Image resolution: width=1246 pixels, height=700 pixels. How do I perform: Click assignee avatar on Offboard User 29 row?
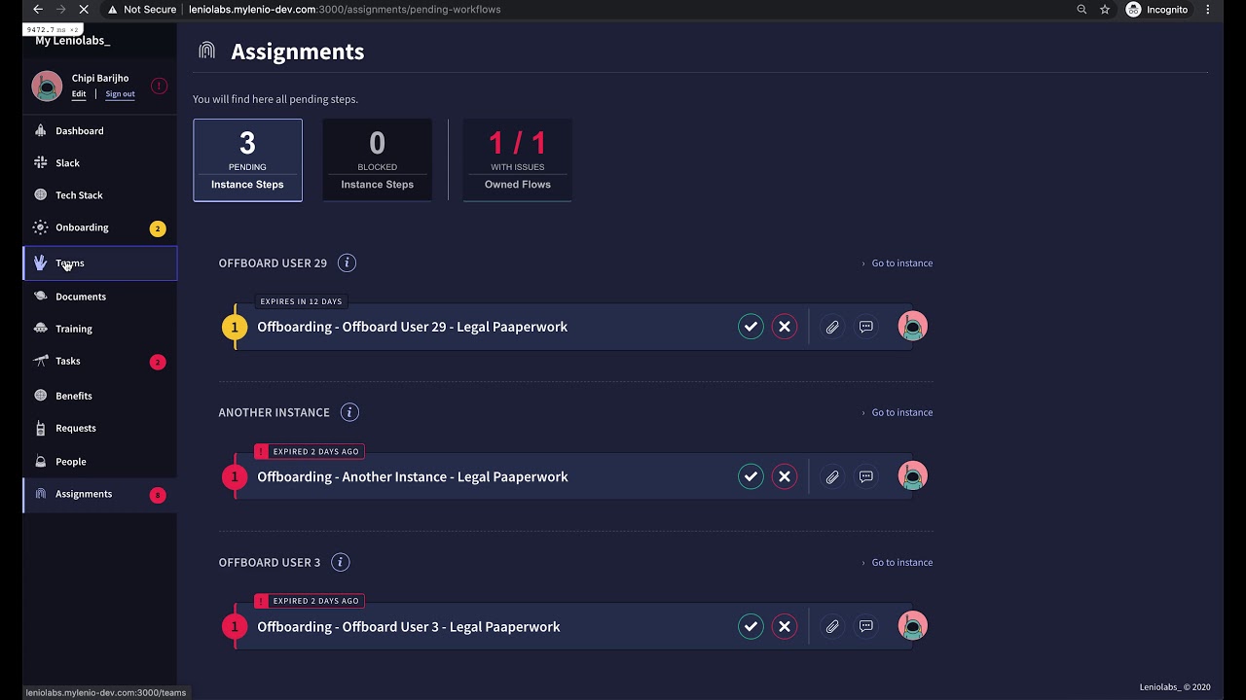click(913, 327)
